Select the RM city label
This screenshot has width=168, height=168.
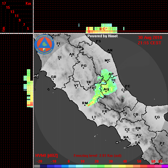pos(85,103)
